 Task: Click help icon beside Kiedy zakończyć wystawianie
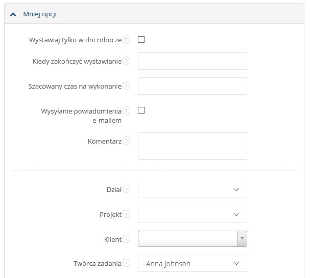pyautogui.click(x=126, y=61)
